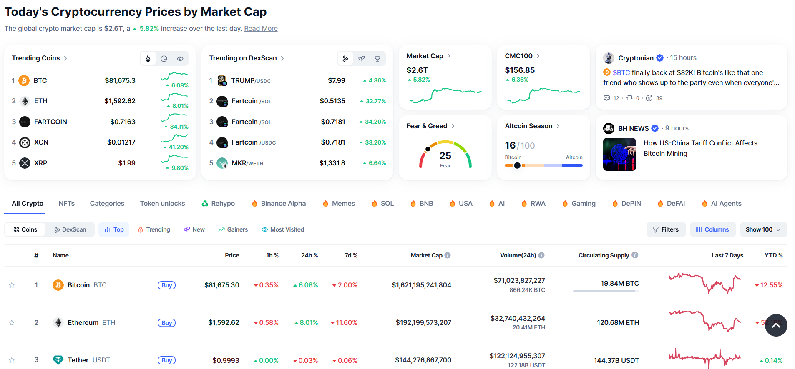Click the Bitcoin logo in Trending Coins
Viewport: 795px width, 369px height.
[24, 80]
